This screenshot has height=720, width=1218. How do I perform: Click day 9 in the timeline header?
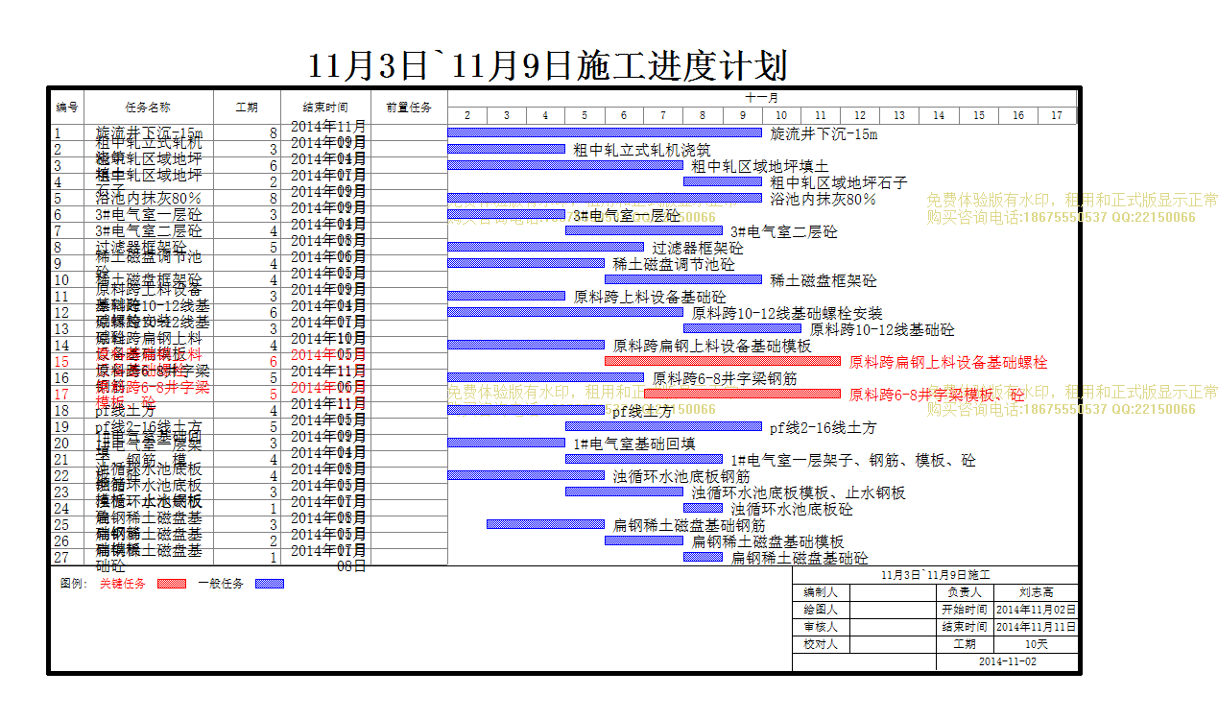point(742,115)
